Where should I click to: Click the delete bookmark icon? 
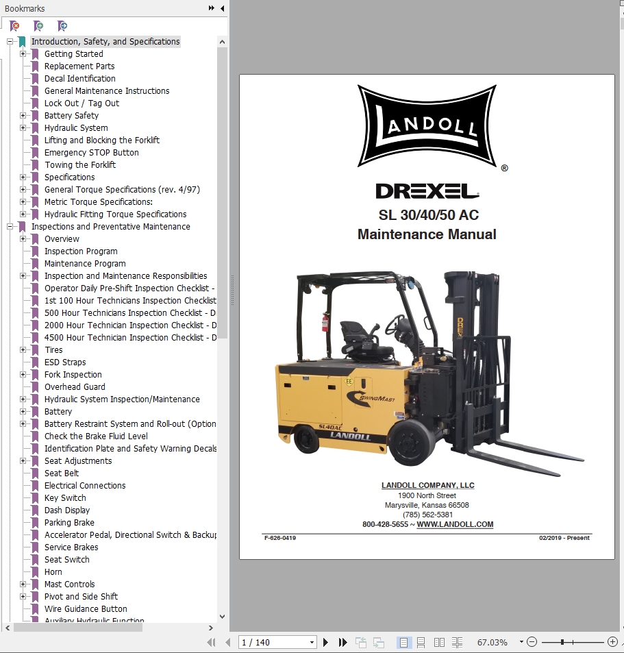click(14, 26)
